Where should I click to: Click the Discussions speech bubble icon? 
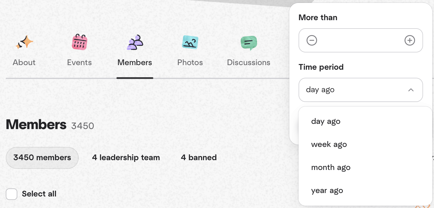[248, 43]
